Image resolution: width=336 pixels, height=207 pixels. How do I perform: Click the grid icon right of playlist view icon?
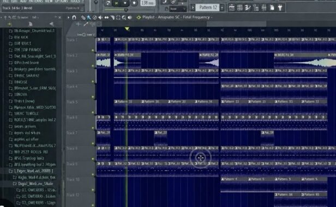[x=240, y=8]
